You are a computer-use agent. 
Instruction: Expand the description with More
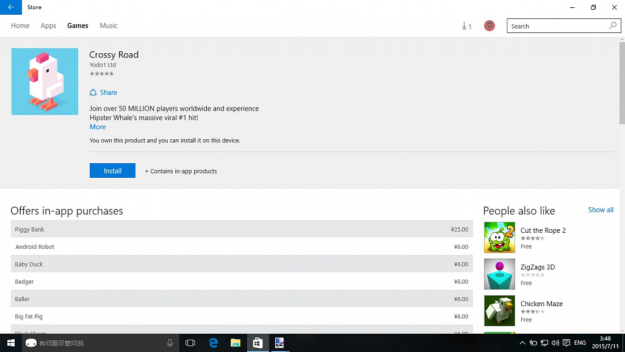[98, 127]
